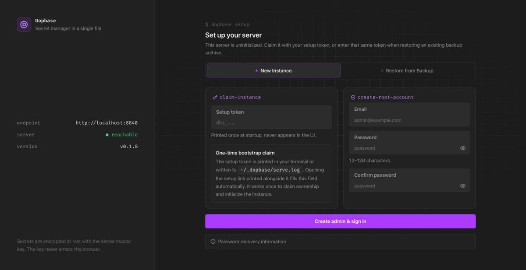The height and width of the screenshot is (270, 526).
Task: Click the "version" label in the sidebar
Action: click(27, 147)
